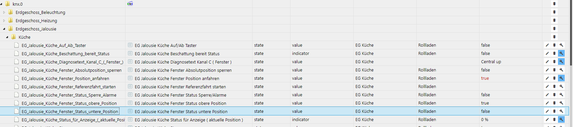Click edit pencil for Auf_Ab_Taster row
Screen dimensions: 573x127
point(547,45)
